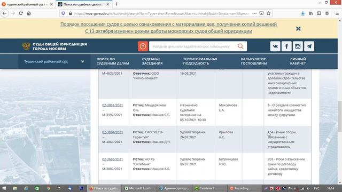This screenshot has width=342, height=192.
Task: Open page actions three-dots menu
Action: [254, 13]
